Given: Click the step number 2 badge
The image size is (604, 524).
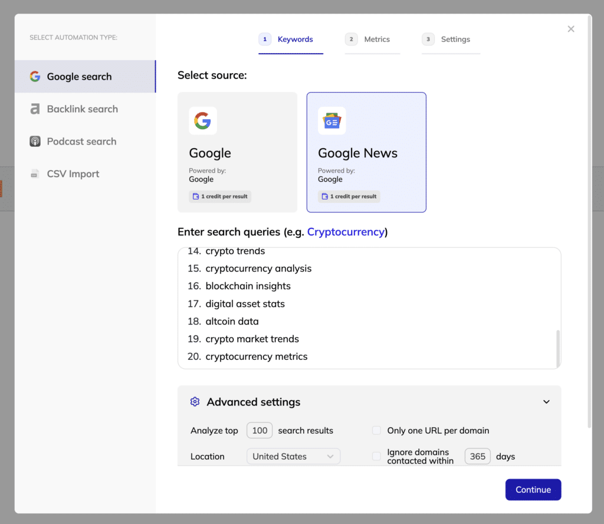Looking at the screenshot, I should tap(352, 40).
